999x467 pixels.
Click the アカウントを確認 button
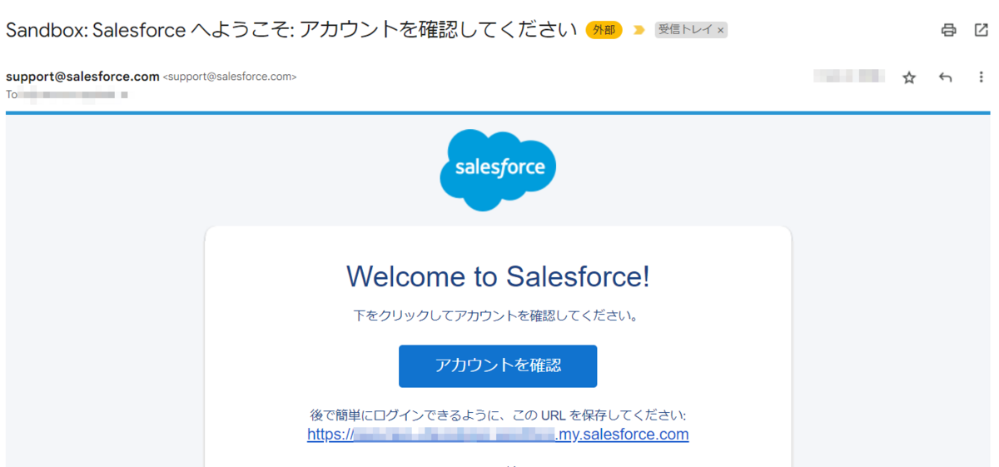pos(498,365)
